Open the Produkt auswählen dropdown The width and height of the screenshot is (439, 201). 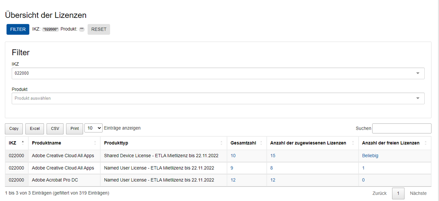(418, 98)
